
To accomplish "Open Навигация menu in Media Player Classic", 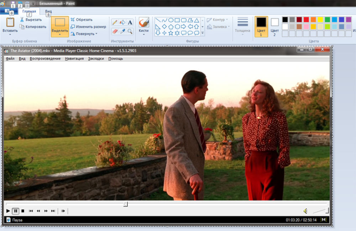I will coord(74,58).
